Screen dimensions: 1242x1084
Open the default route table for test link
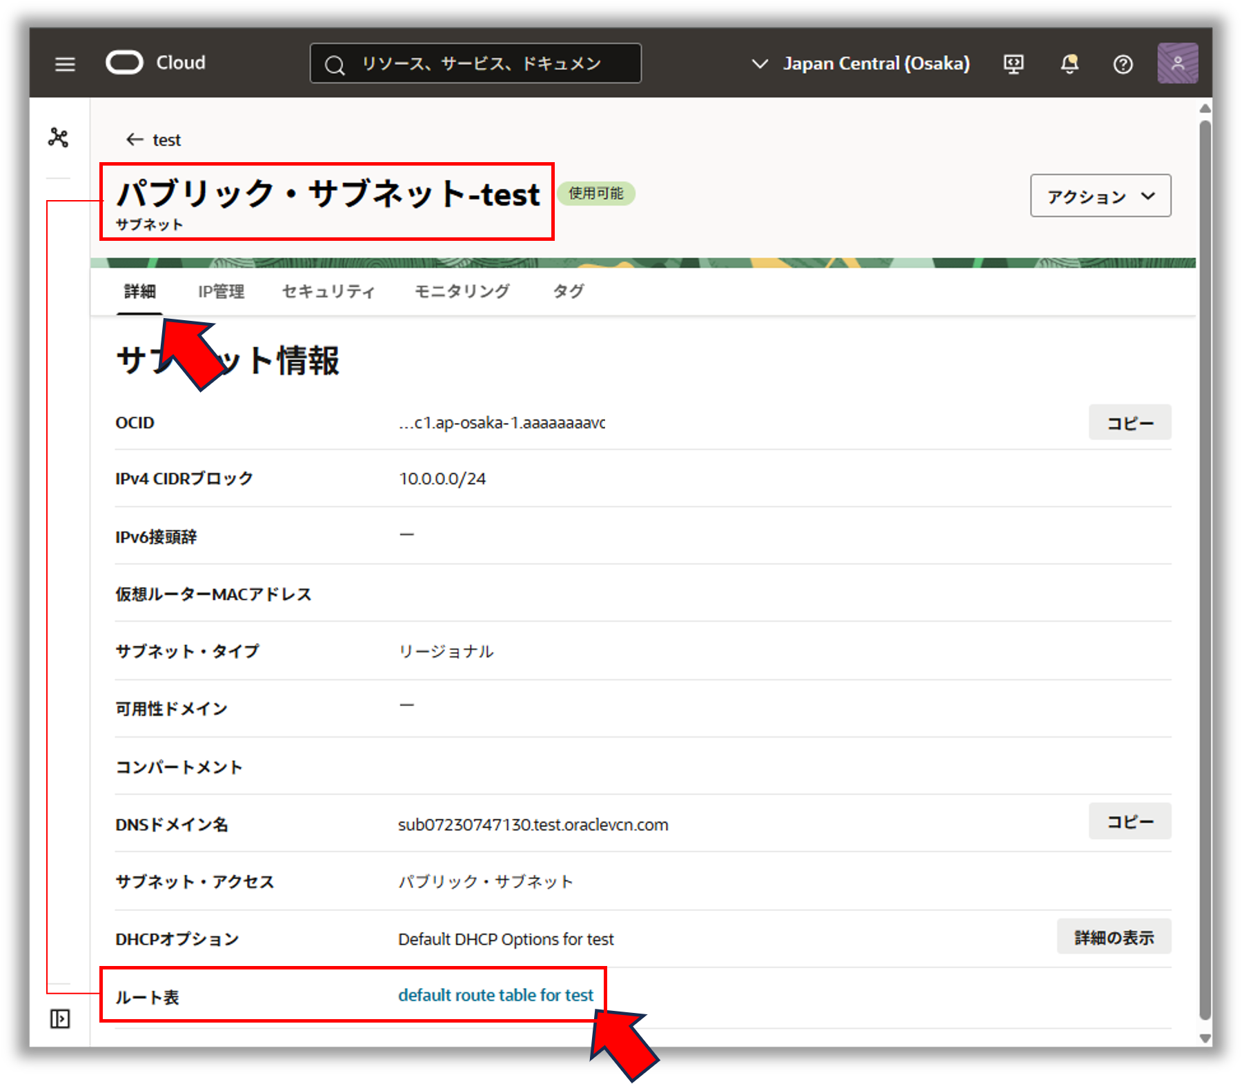point(495,995)
